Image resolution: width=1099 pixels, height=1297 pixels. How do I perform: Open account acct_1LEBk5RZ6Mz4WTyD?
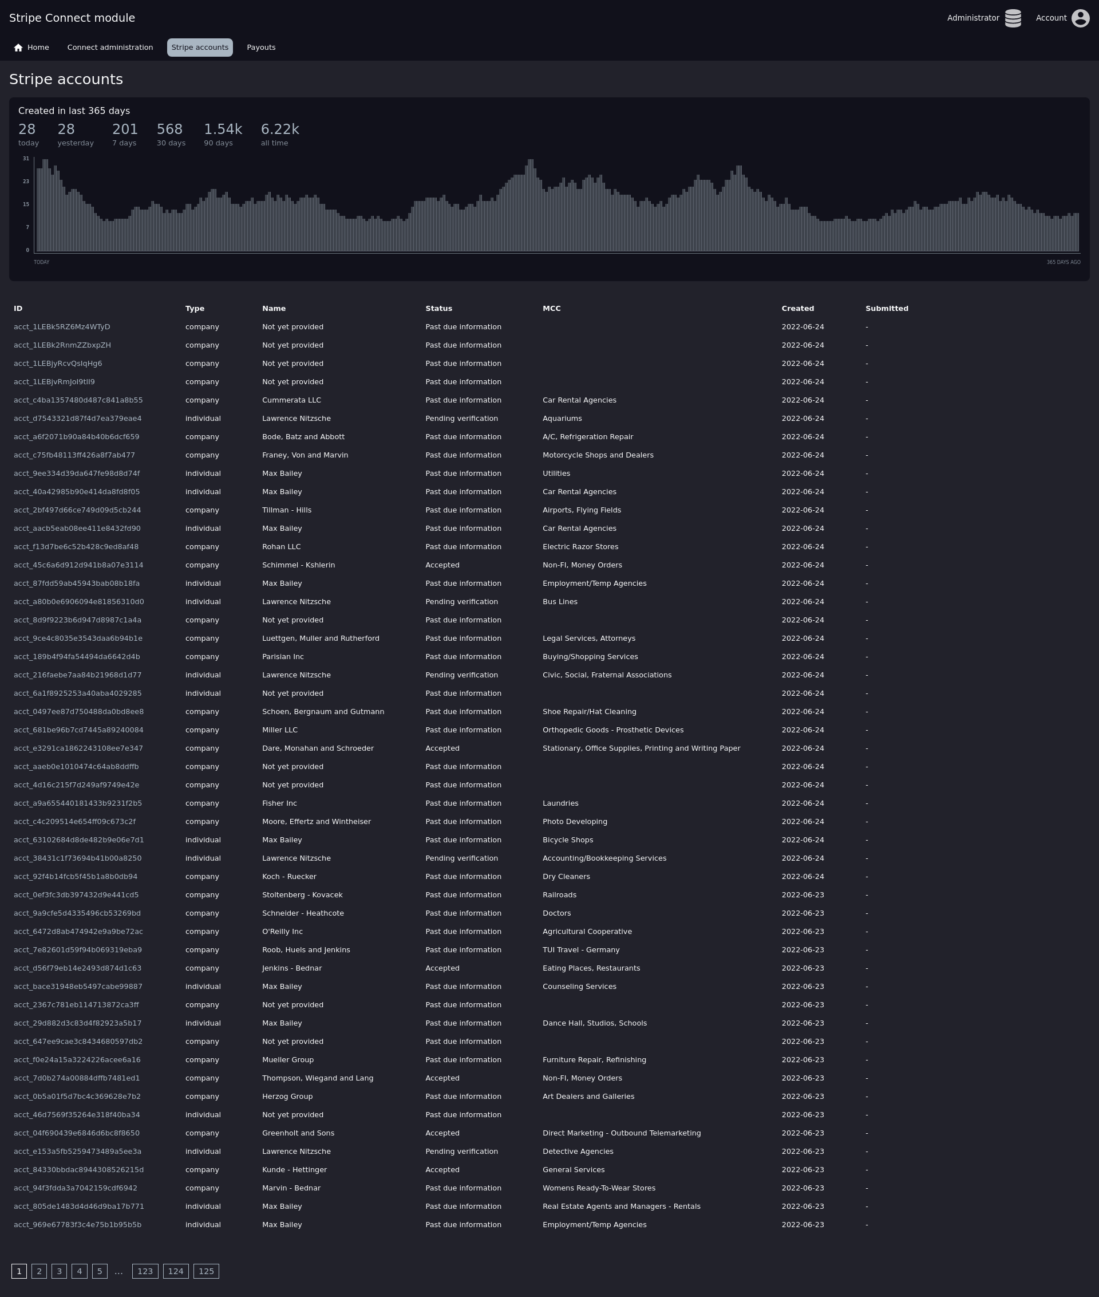coord(62,326)
